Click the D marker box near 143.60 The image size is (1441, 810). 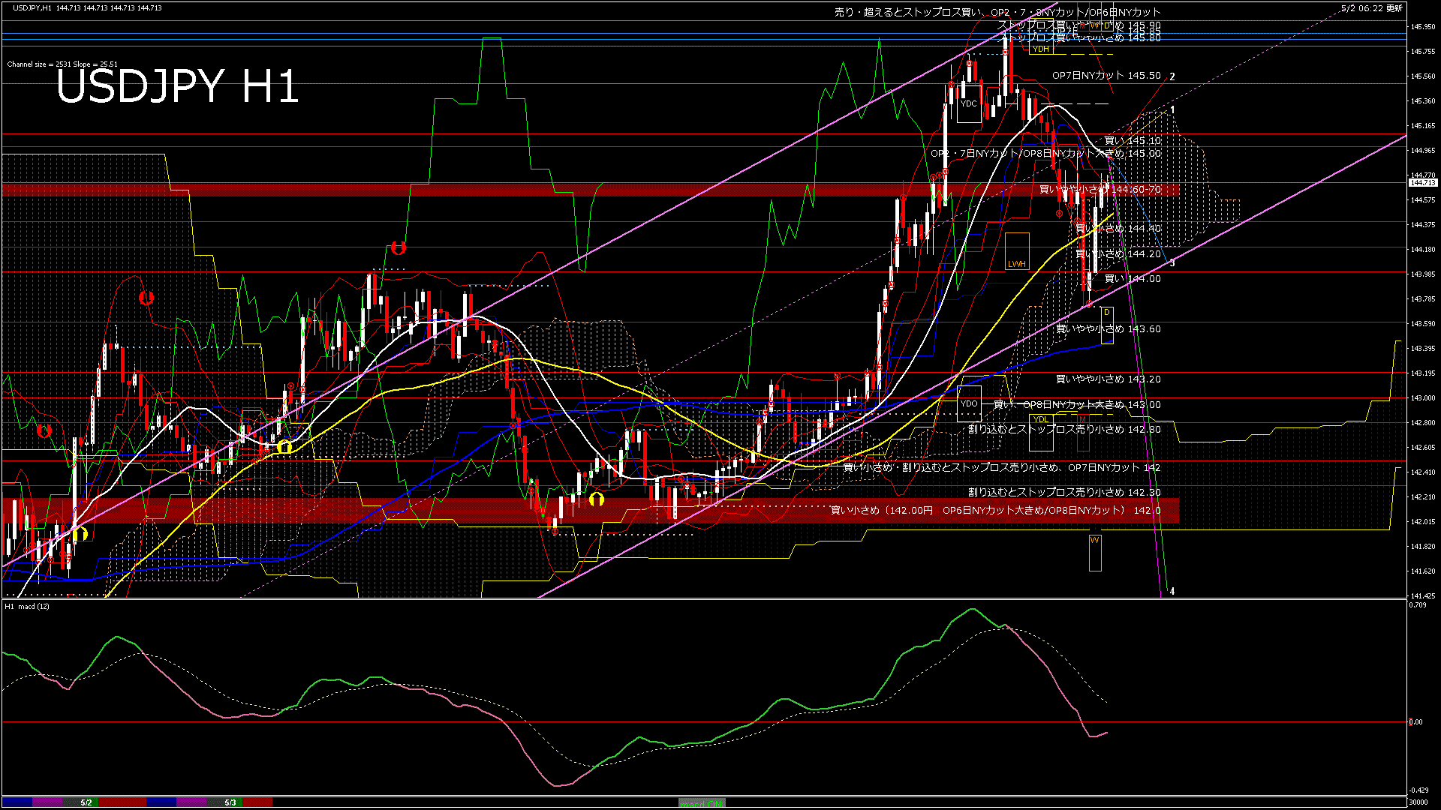click(x=1107, y=313)
